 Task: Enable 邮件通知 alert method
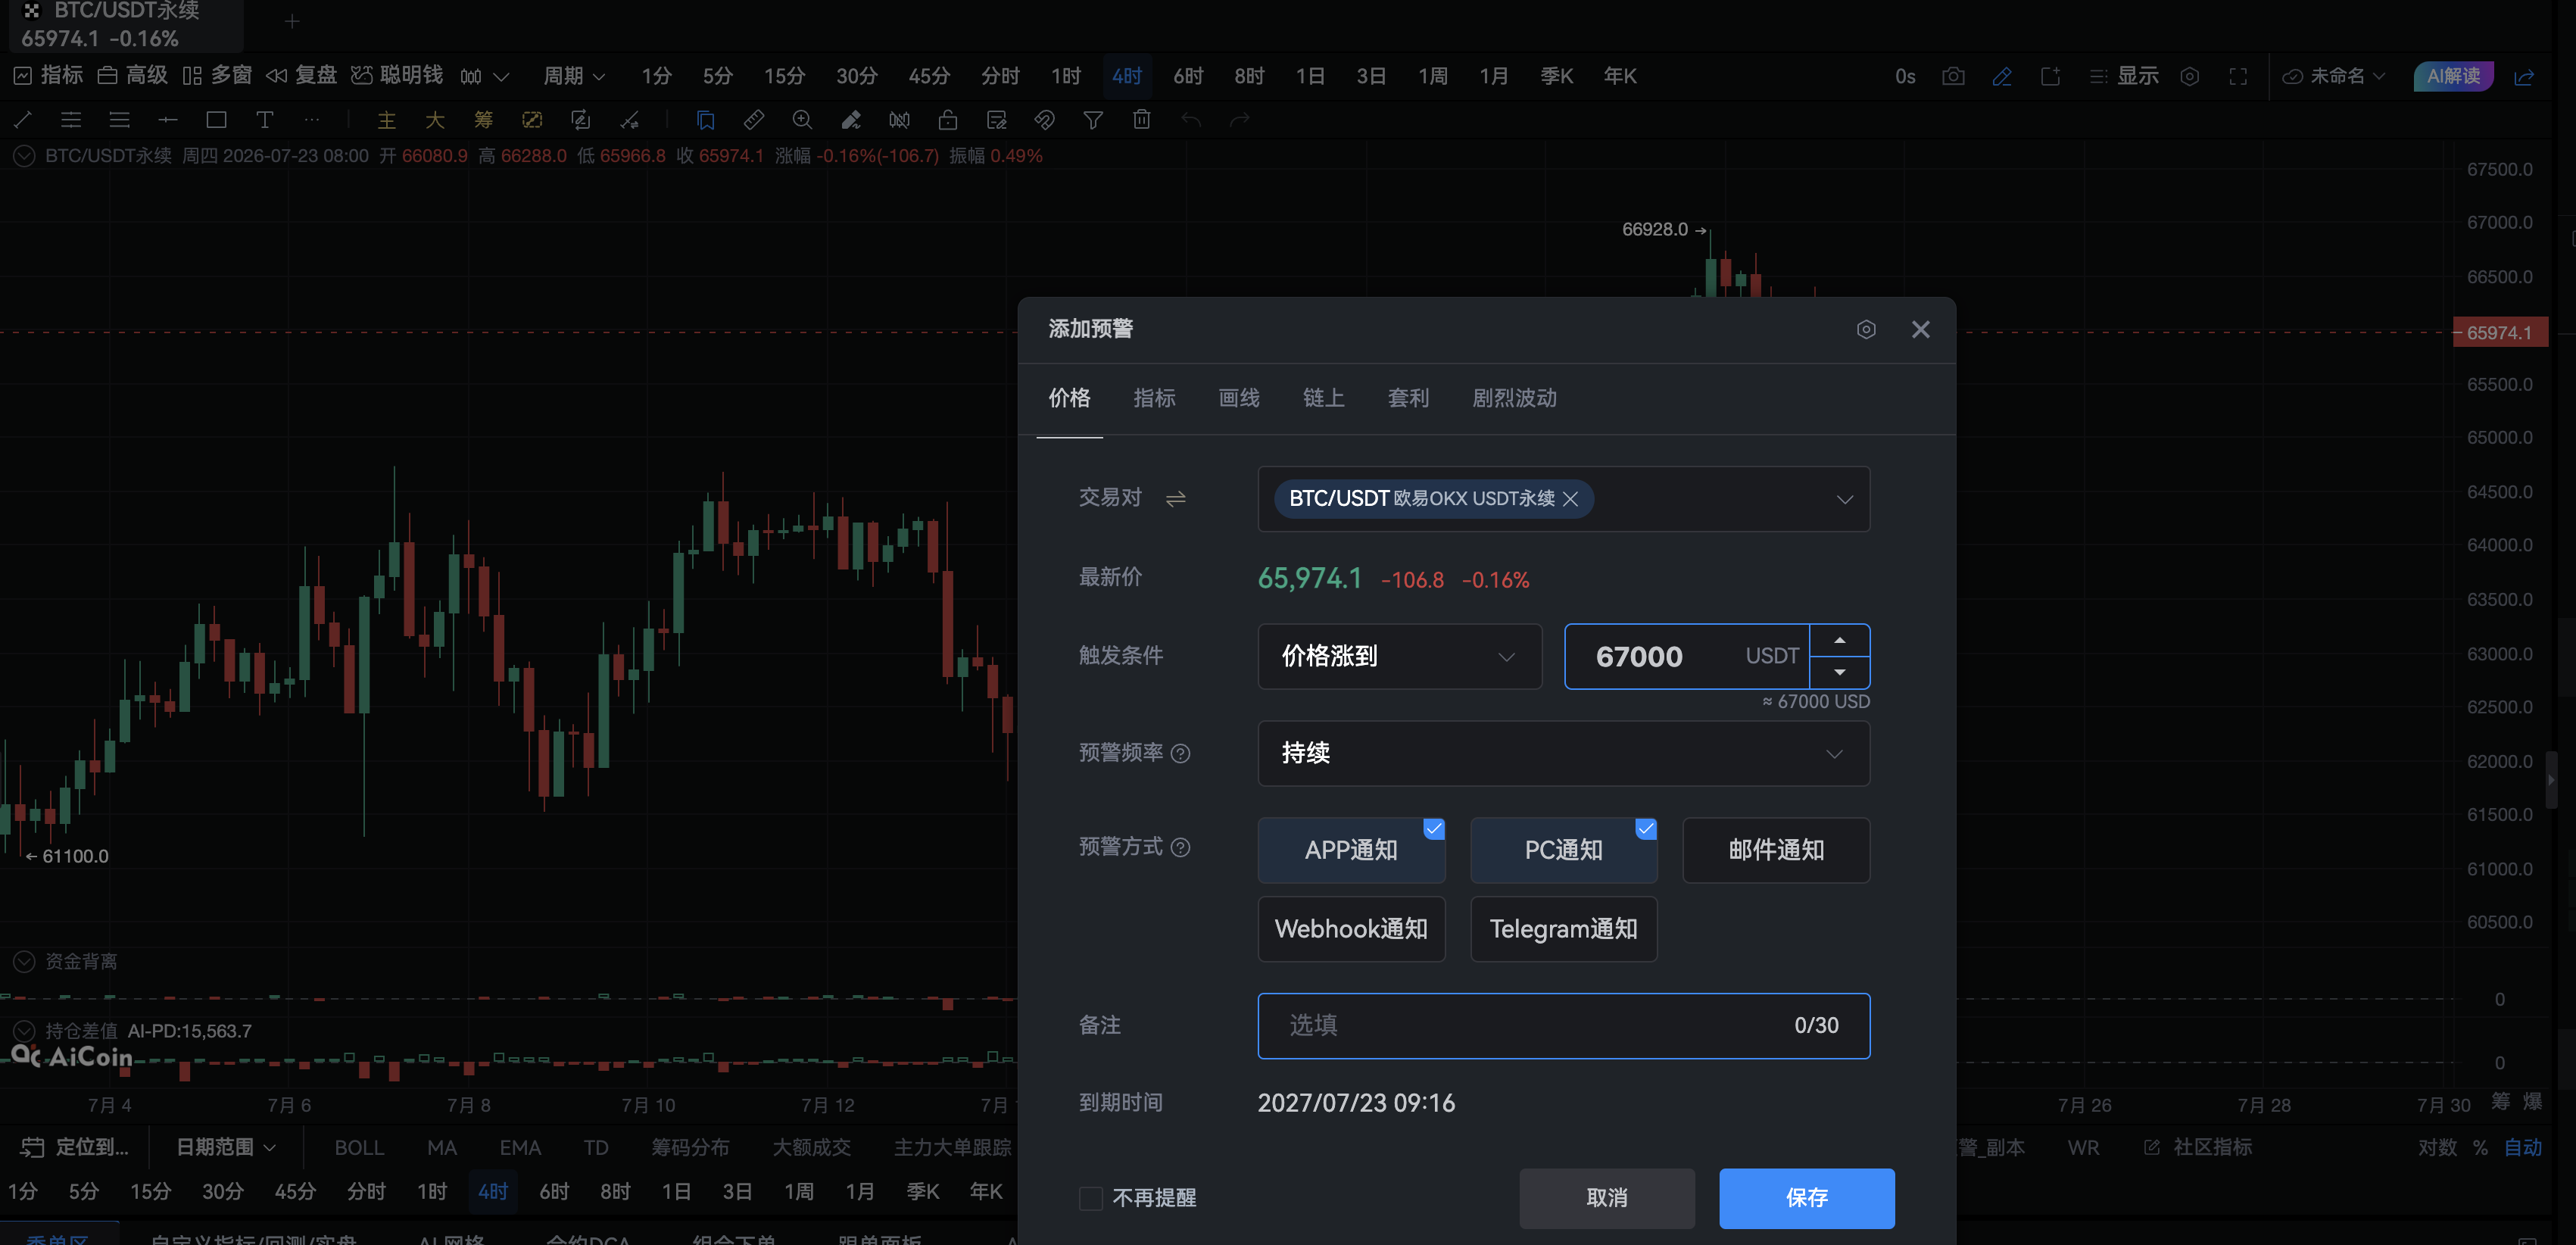pos(1776,850)
